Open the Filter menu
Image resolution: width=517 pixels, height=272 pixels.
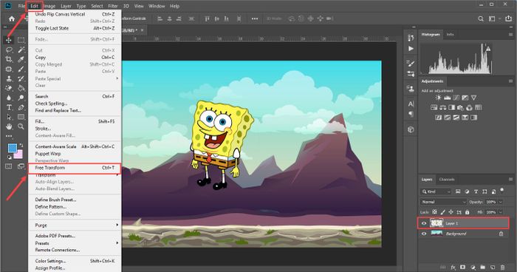point(113,6)
